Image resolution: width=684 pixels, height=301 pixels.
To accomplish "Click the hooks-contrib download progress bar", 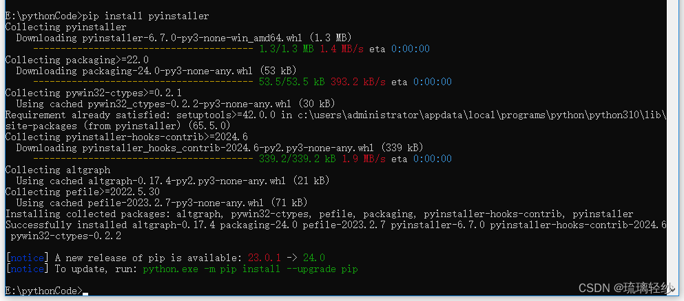I will click(143, 159).
